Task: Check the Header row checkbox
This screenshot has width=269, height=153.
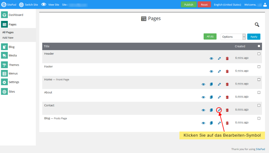Action: [x=259, y=54]
